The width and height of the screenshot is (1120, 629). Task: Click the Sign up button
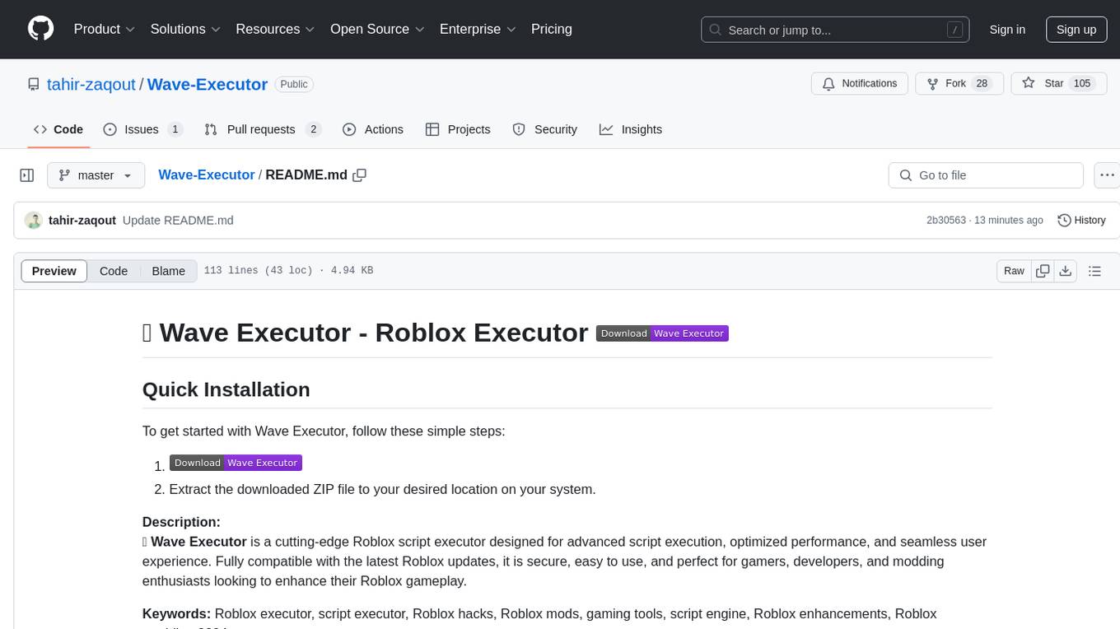1076,30
